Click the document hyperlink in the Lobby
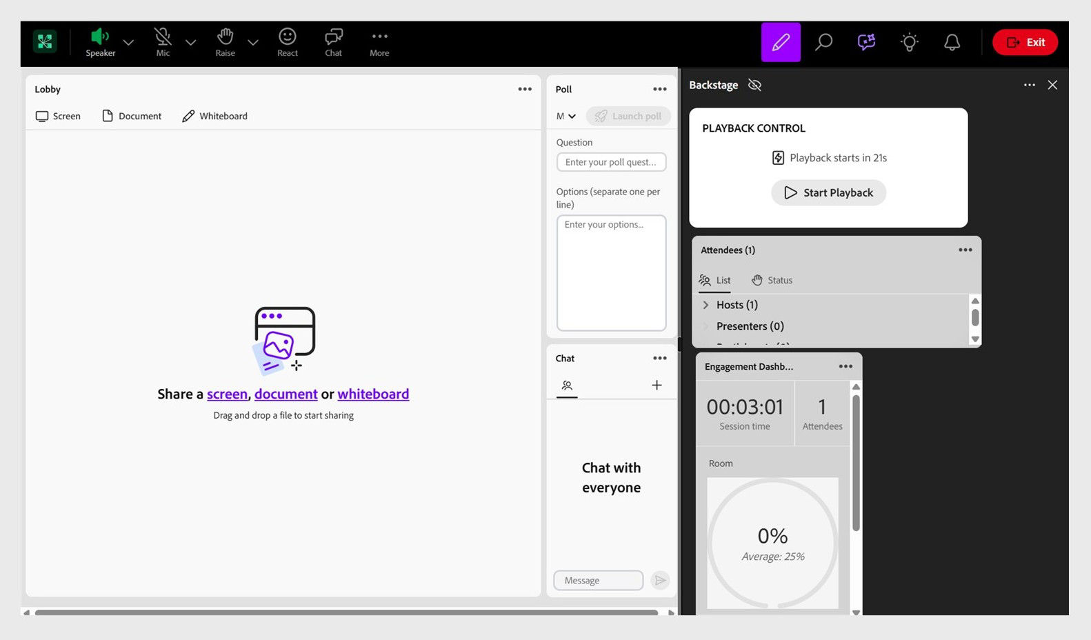Screen dimensions: 1091x640 pyautogui.click(x=286, y=394)
